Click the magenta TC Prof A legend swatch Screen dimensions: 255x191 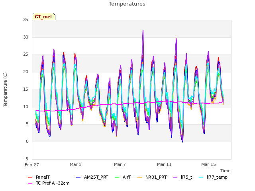point(30,184)
